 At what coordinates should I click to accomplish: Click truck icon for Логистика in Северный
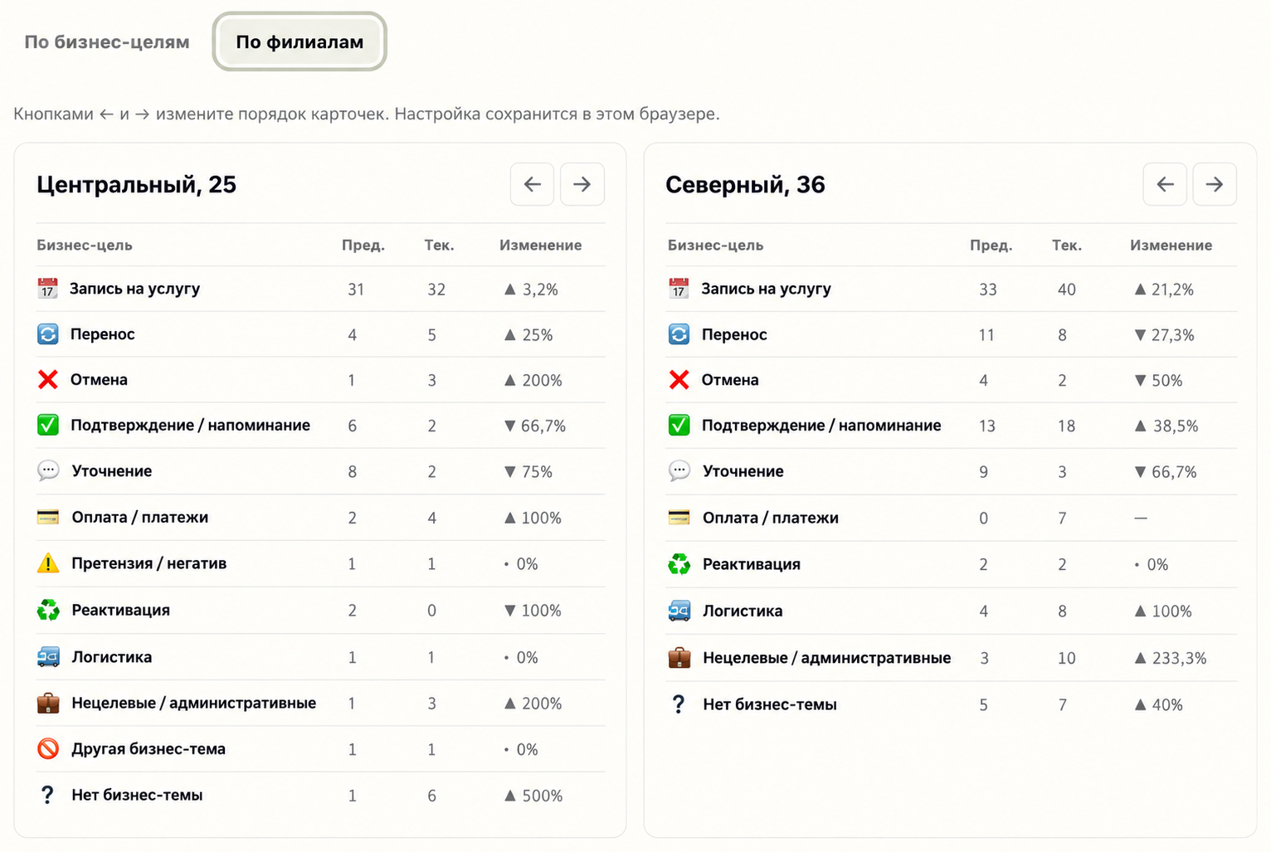pyautogui.click(x=679, y=611)
